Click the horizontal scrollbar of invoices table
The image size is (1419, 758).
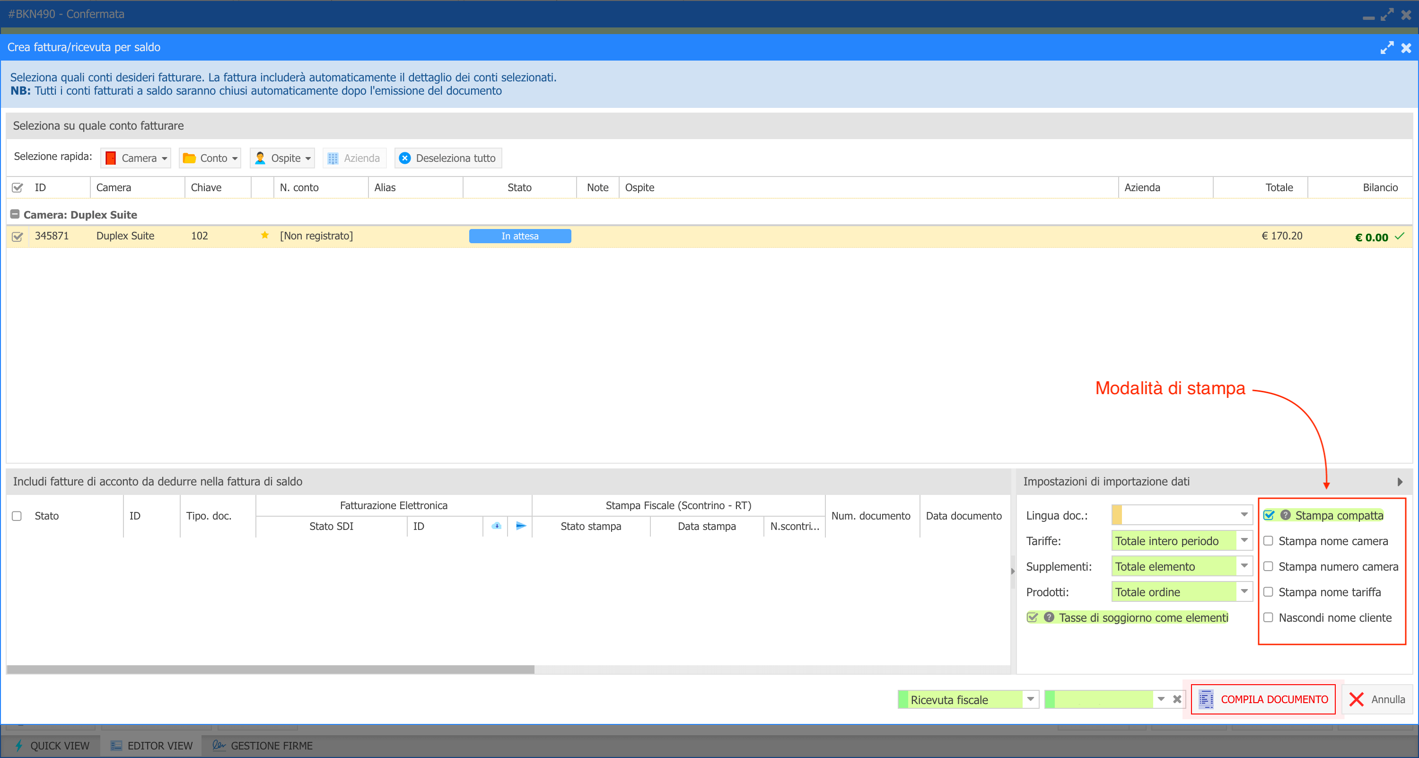tap(270, 670)
